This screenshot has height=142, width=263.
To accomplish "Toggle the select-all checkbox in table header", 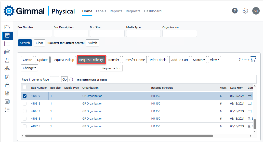I will [x=25, y=87].
